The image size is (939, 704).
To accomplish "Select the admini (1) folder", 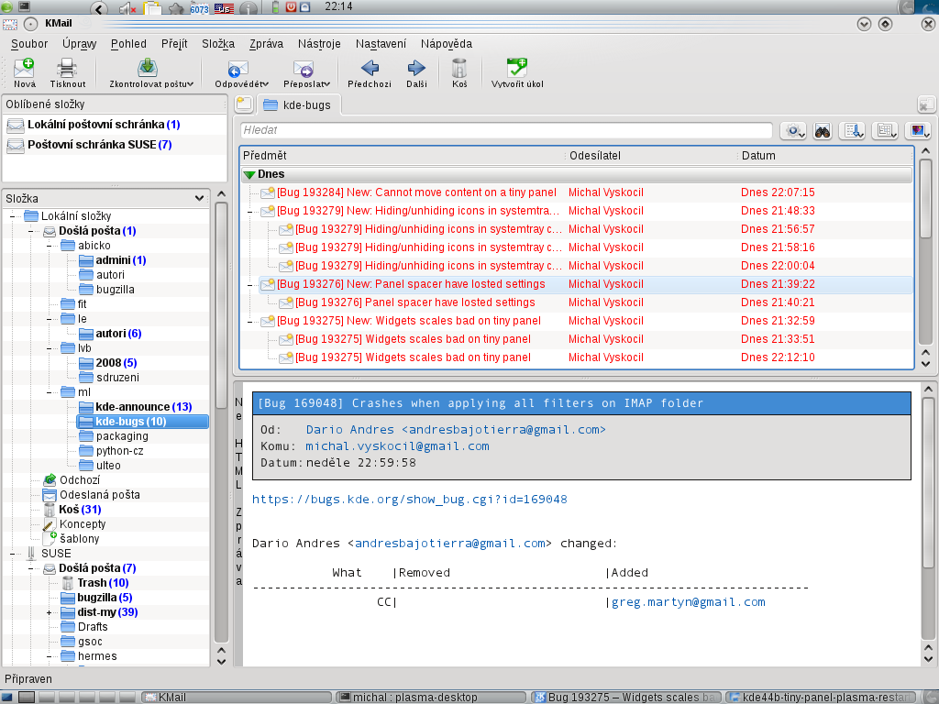I will [113, 260].
